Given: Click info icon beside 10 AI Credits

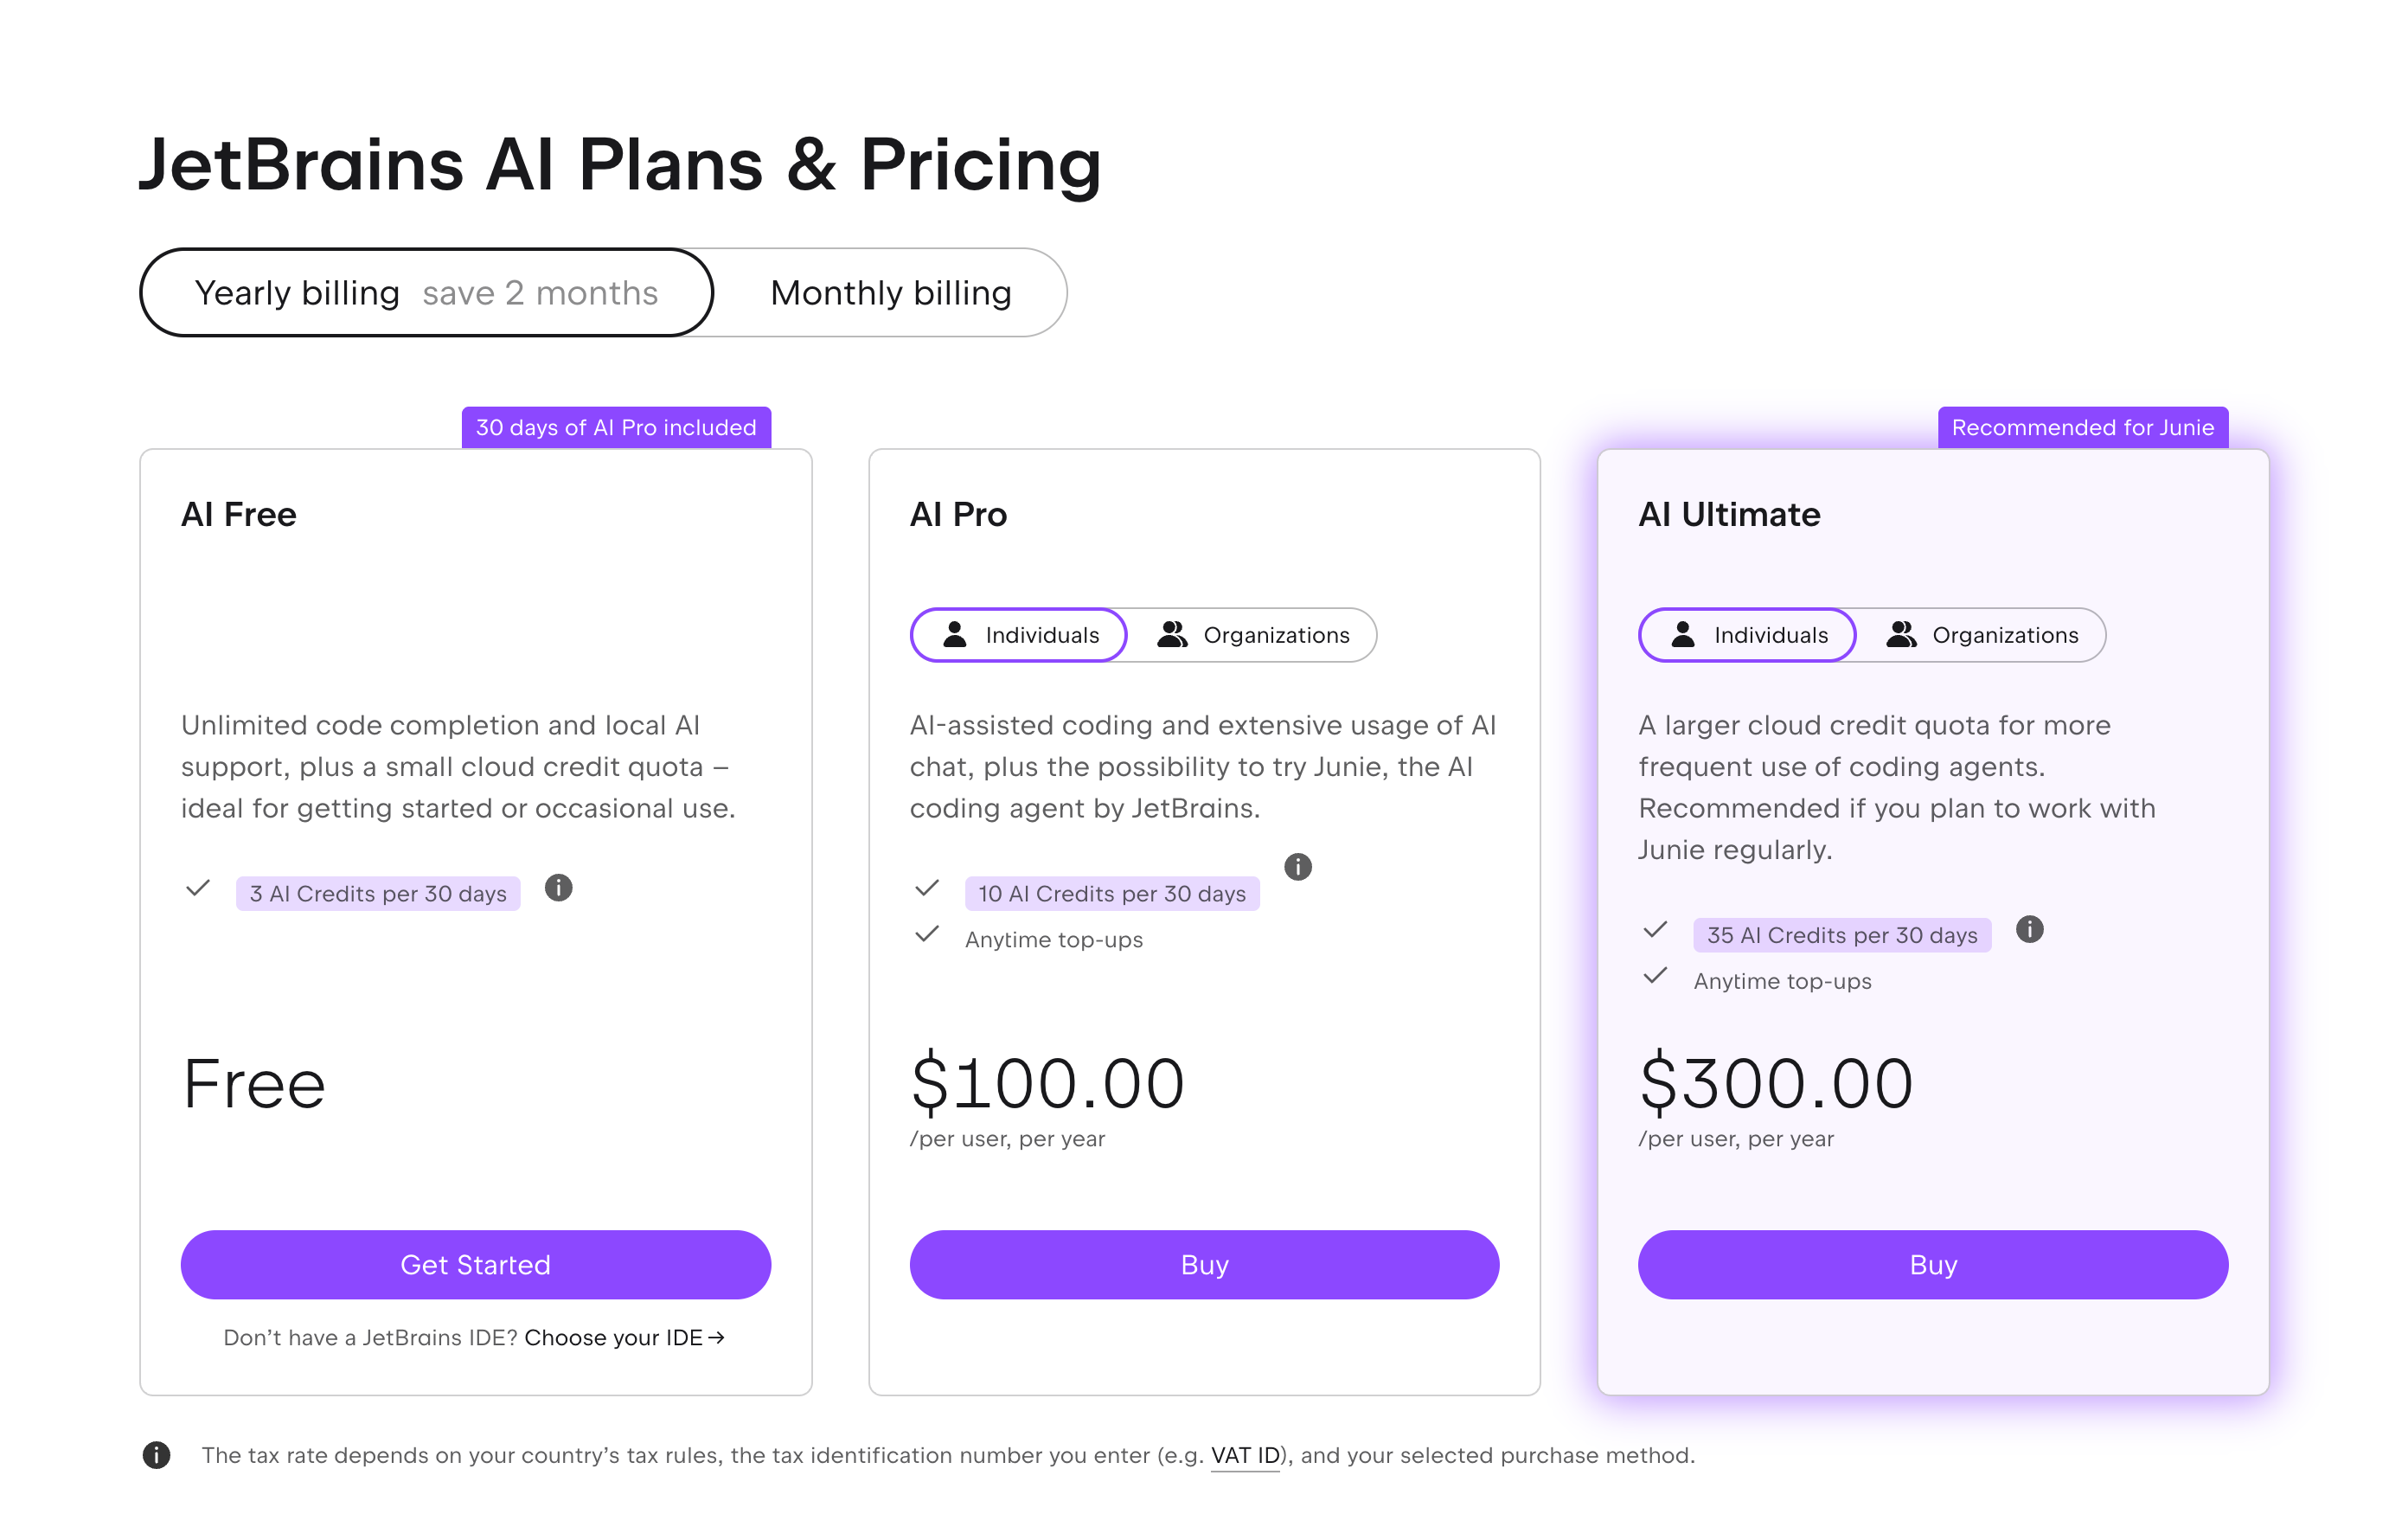Looking at the screenshot, I should pyautogui.click(x=1297, y=866).
